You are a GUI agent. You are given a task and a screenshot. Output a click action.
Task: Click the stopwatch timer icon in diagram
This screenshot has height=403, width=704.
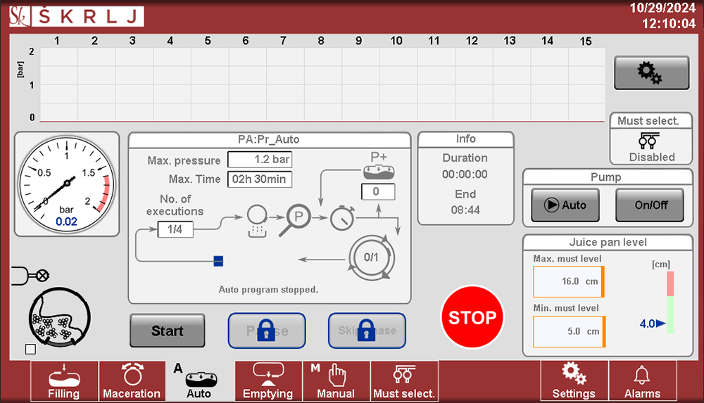point(343,219)
